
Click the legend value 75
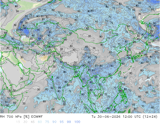point(47,122)
